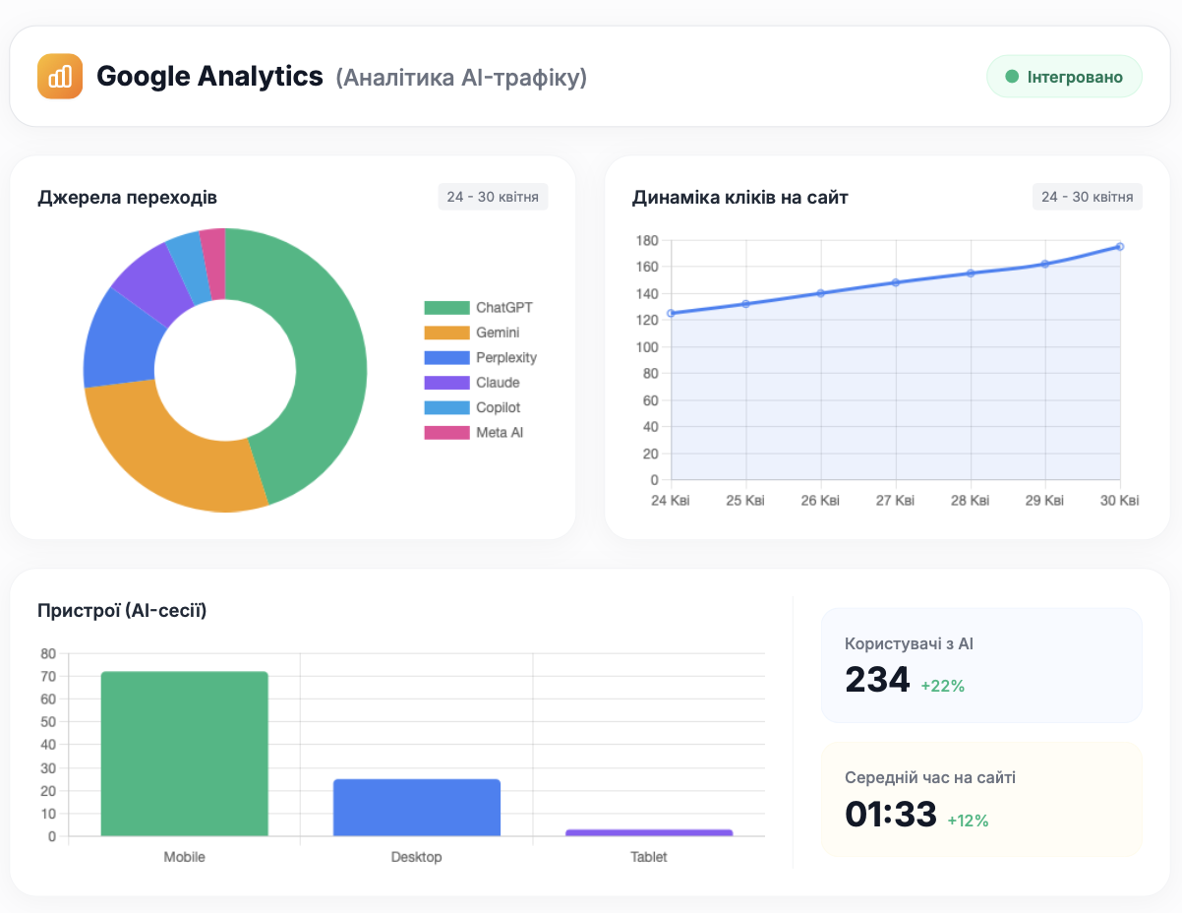
Task: Select the 27 Кві data point on line chart
Action: tap(896, 282)
